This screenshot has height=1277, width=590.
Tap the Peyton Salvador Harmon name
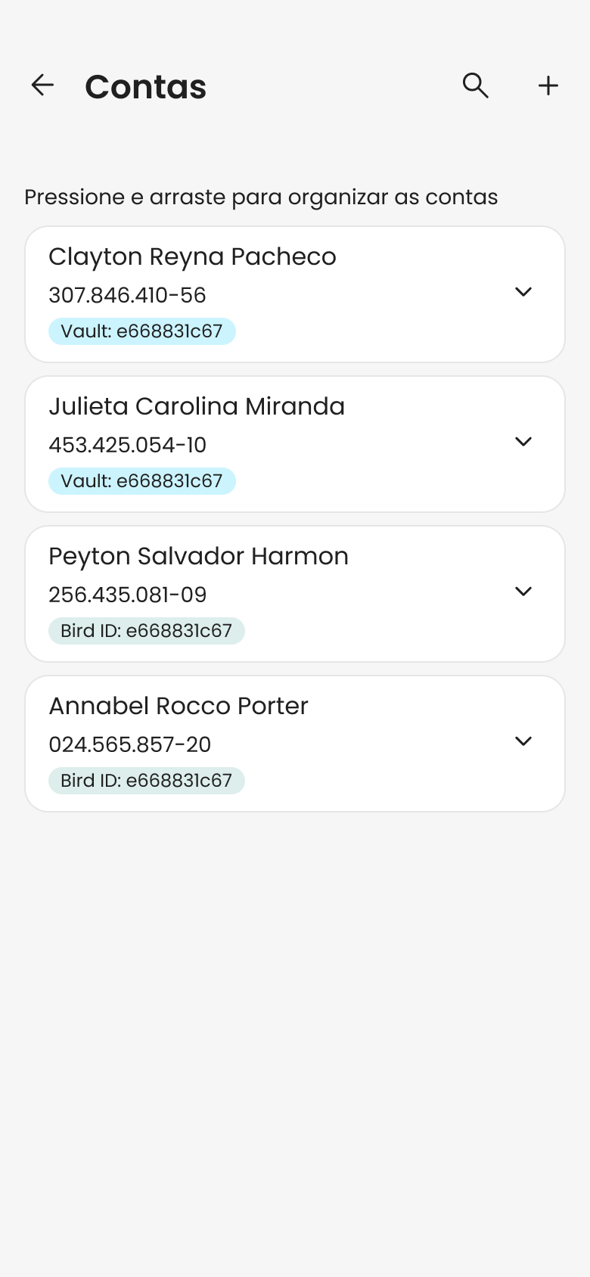(198, 557)
